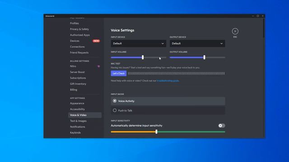Open Friend Requests settings
Image resolution: width=289 pixels, height=162 pixels.
tap(79, 53)
